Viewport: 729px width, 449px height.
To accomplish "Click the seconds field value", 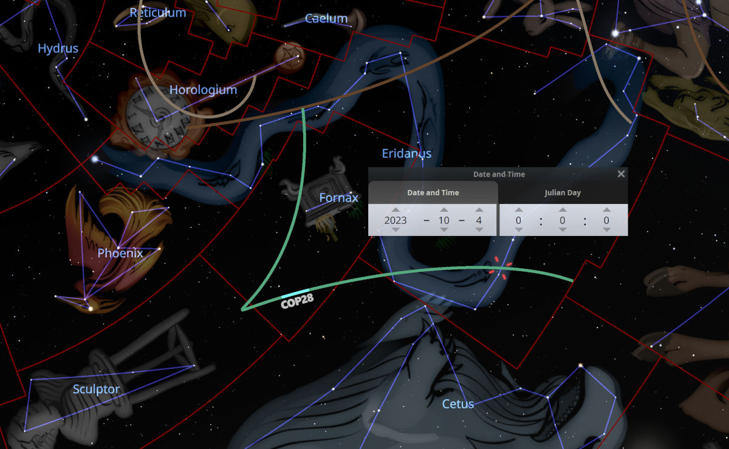I will (606, 220).
